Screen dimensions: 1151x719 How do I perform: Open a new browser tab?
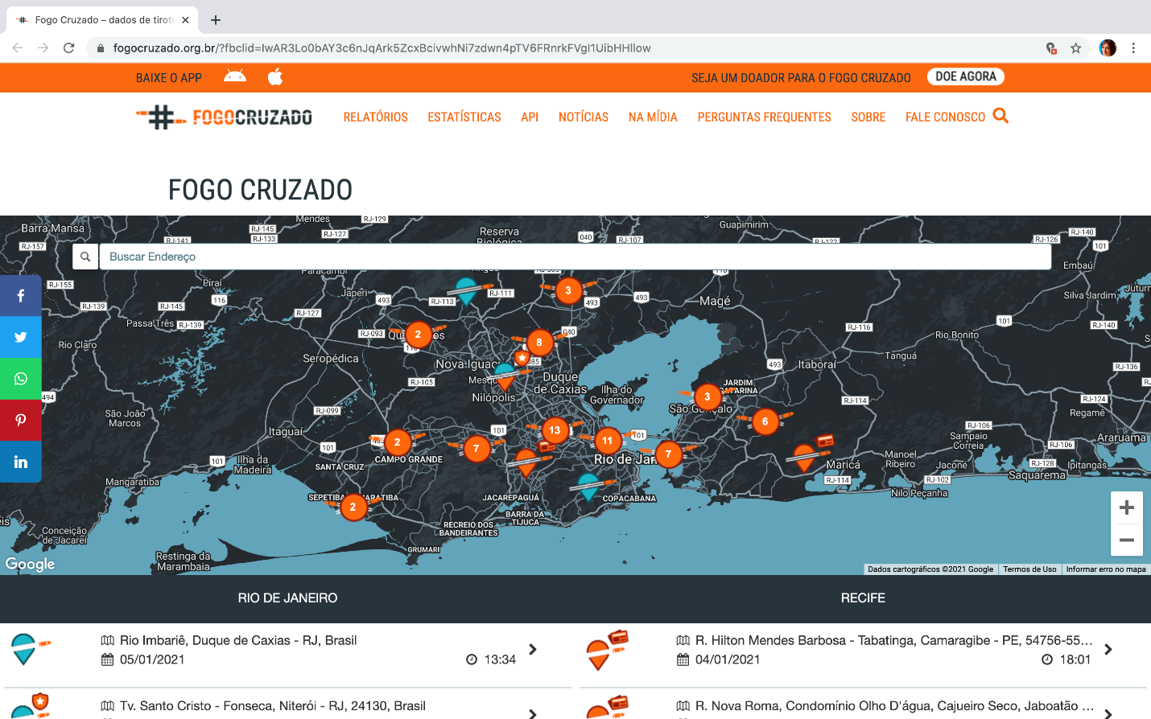(216, 20)
